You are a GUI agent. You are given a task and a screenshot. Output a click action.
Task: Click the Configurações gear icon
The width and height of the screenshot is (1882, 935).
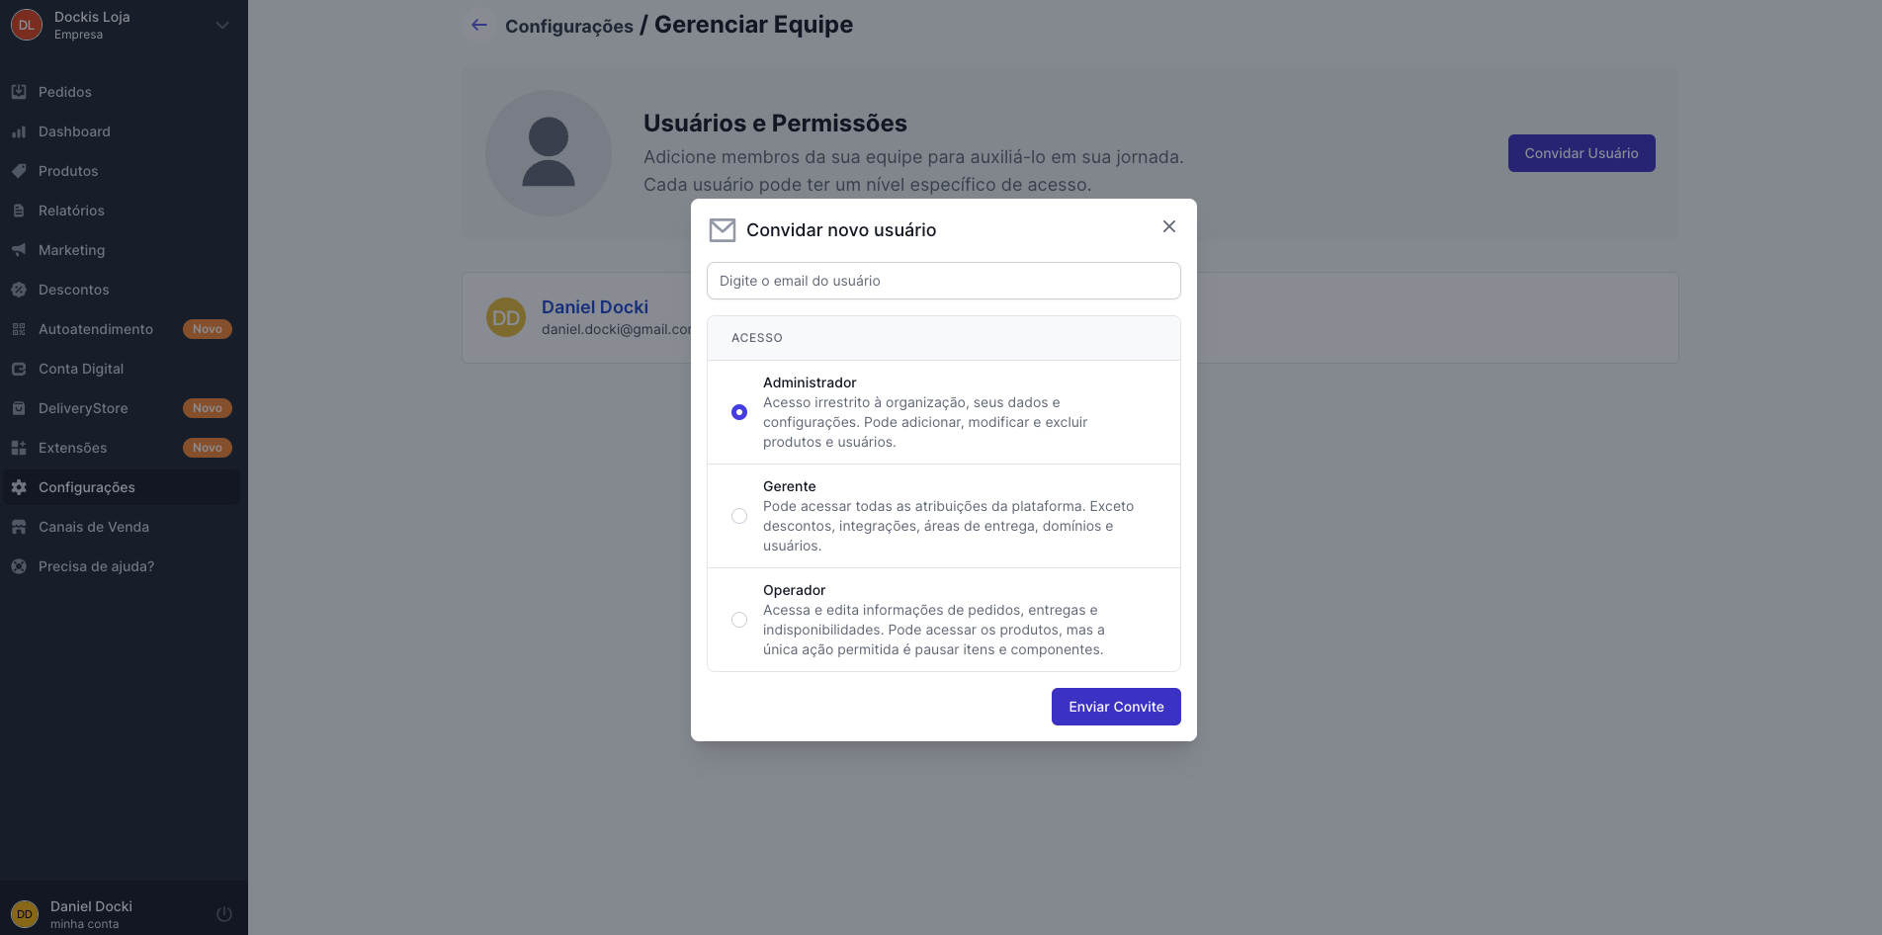tap(19, 487)
